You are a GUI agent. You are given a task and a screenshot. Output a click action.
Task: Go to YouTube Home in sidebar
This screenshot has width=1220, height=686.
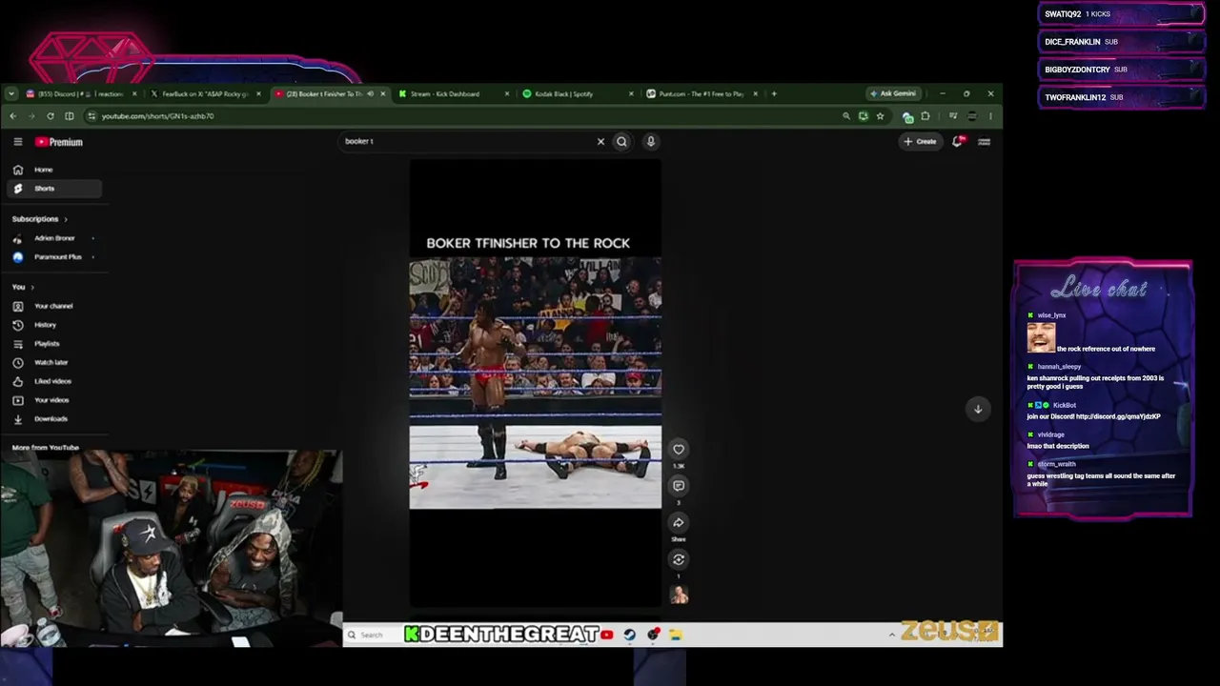(54, 170)
